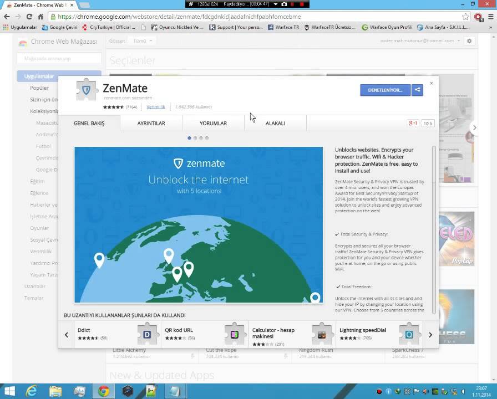The image size is (497, 399).
Task: Click the recorder camera snapshot icon
Action: click(x=284, y=4)
